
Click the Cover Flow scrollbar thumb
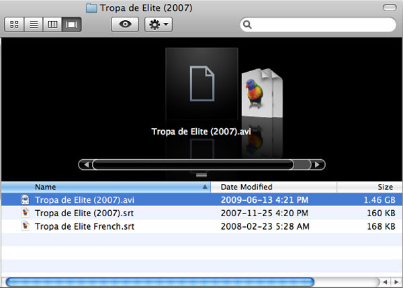(x=193, y=164)
